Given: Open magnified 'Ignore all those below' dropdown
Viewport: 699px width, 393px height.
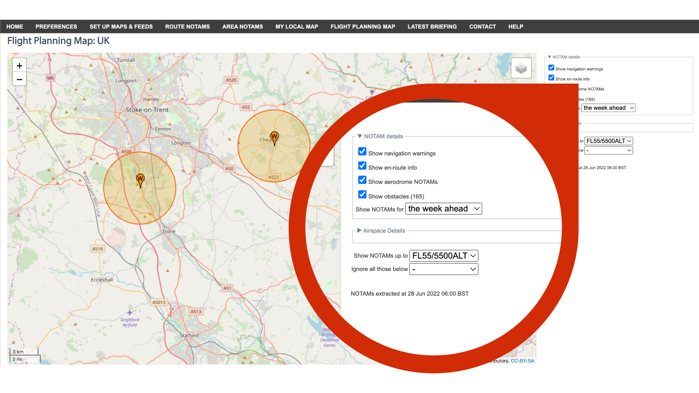Looking at the screenshot, I should coord(443,269).
